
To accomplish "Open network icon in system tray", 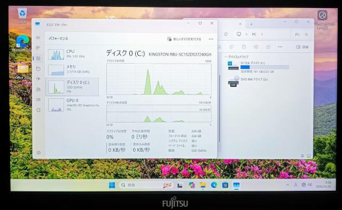I will tap(304, 185).
